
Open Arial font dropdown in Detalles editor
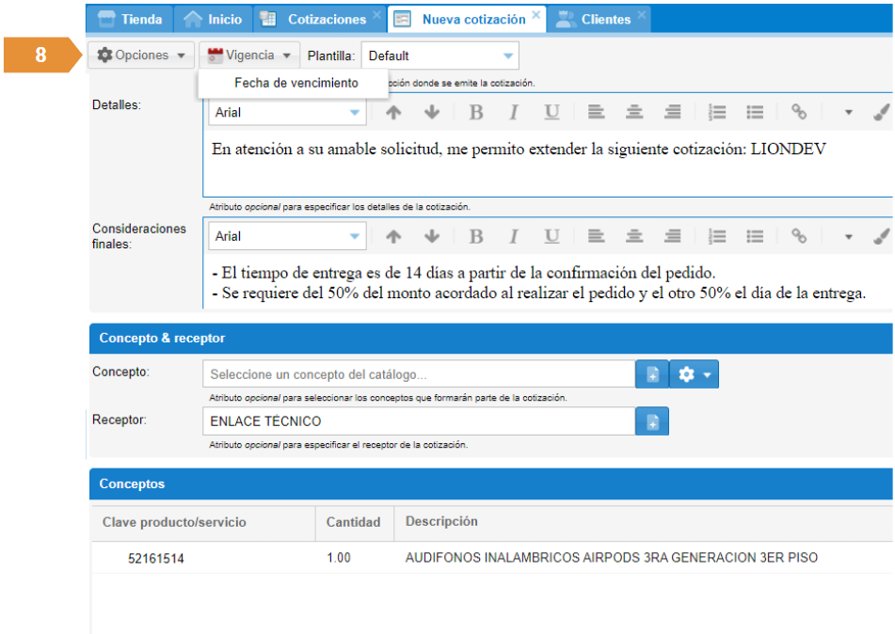click(355, 112)
